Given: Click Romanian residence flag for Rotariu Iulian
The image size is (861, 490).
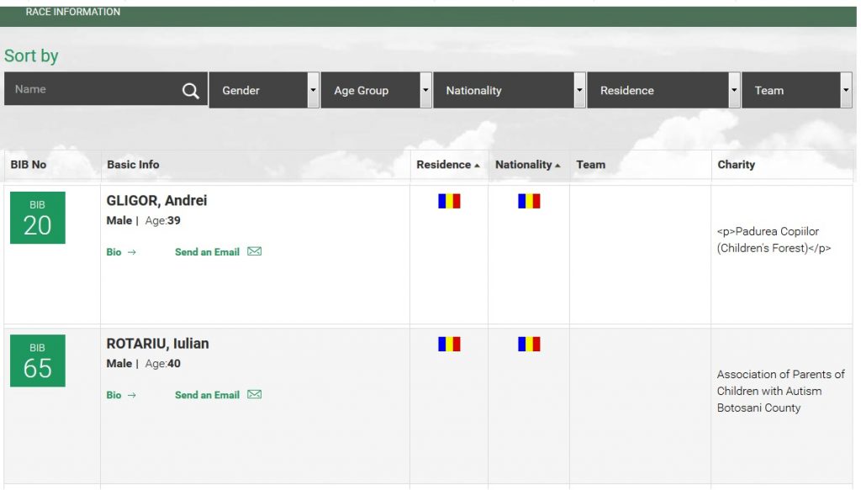Looking at the screenshot, I should pyautogui.click(x=449, y=344).
